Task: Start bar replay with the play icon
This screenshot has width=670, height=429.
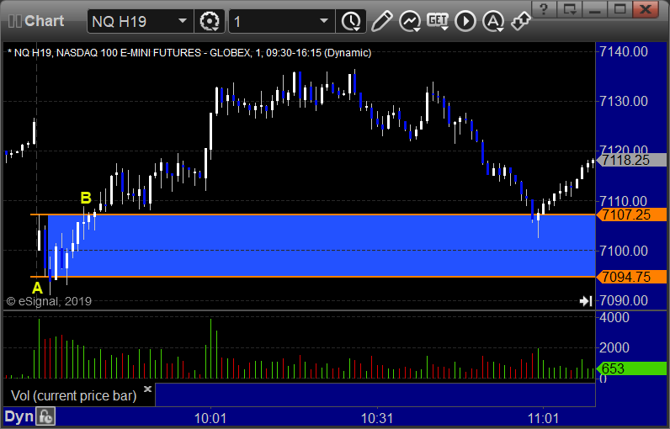Action: (465, 21)
